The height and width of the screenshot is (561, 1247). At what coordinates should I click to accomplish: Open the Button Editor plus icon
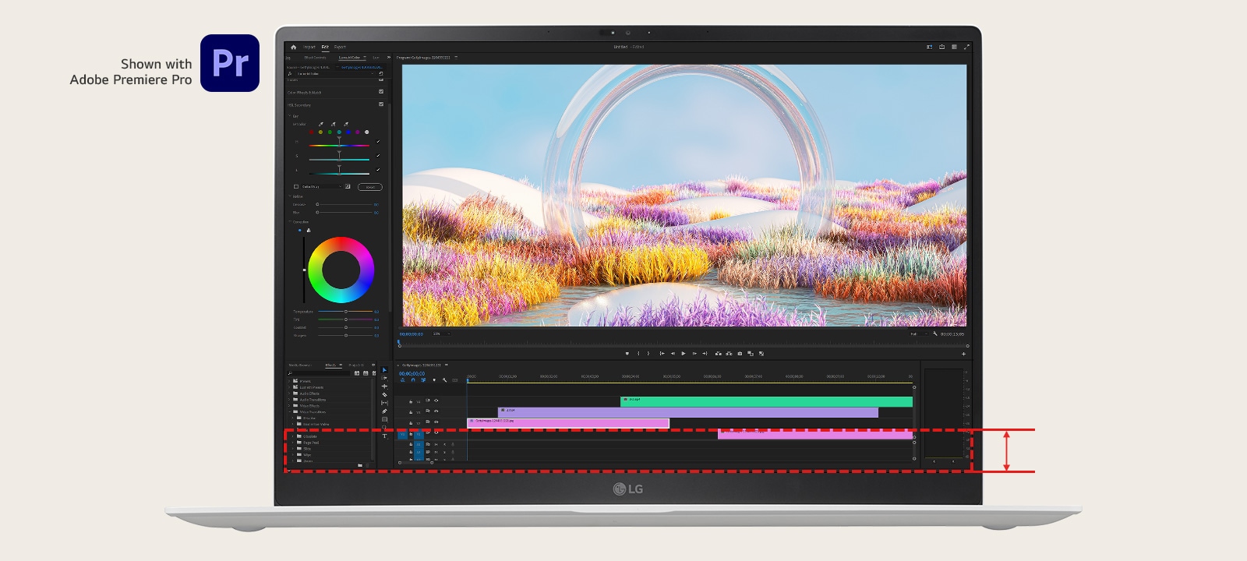[963, 354]
